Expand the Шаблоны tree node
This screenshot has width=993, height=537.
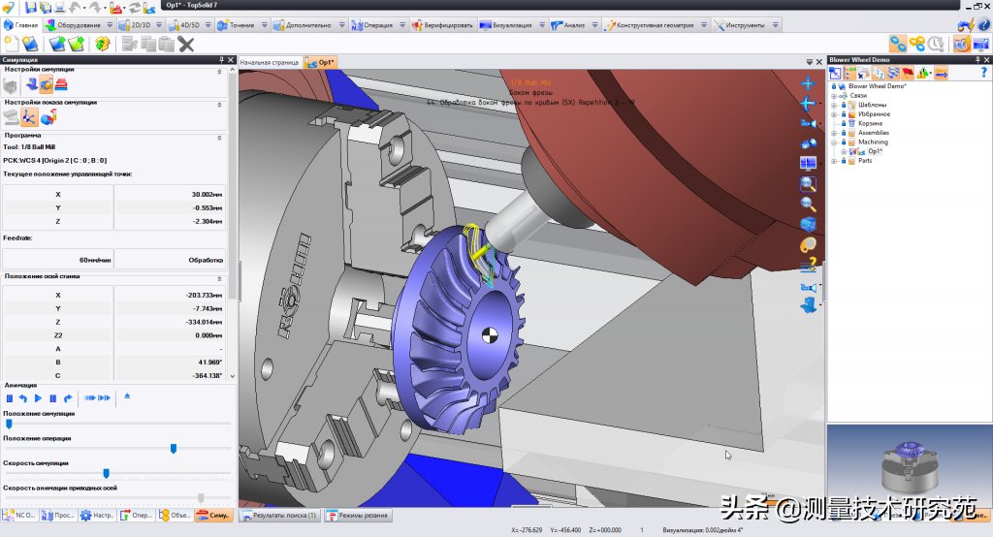834,105
